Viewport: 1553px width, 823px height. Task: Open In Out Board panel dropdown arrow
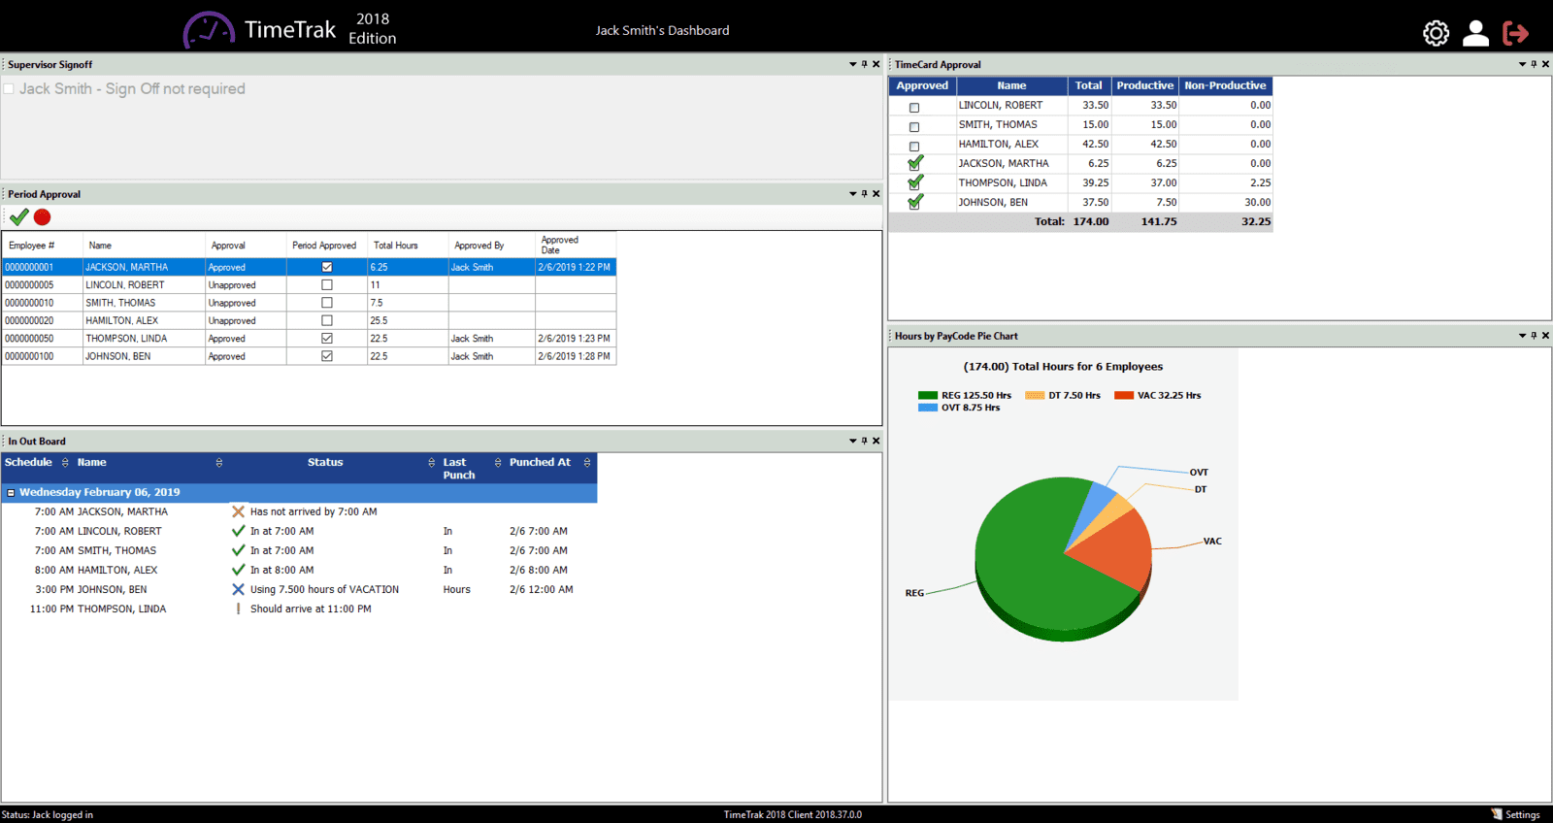(853, 441)
